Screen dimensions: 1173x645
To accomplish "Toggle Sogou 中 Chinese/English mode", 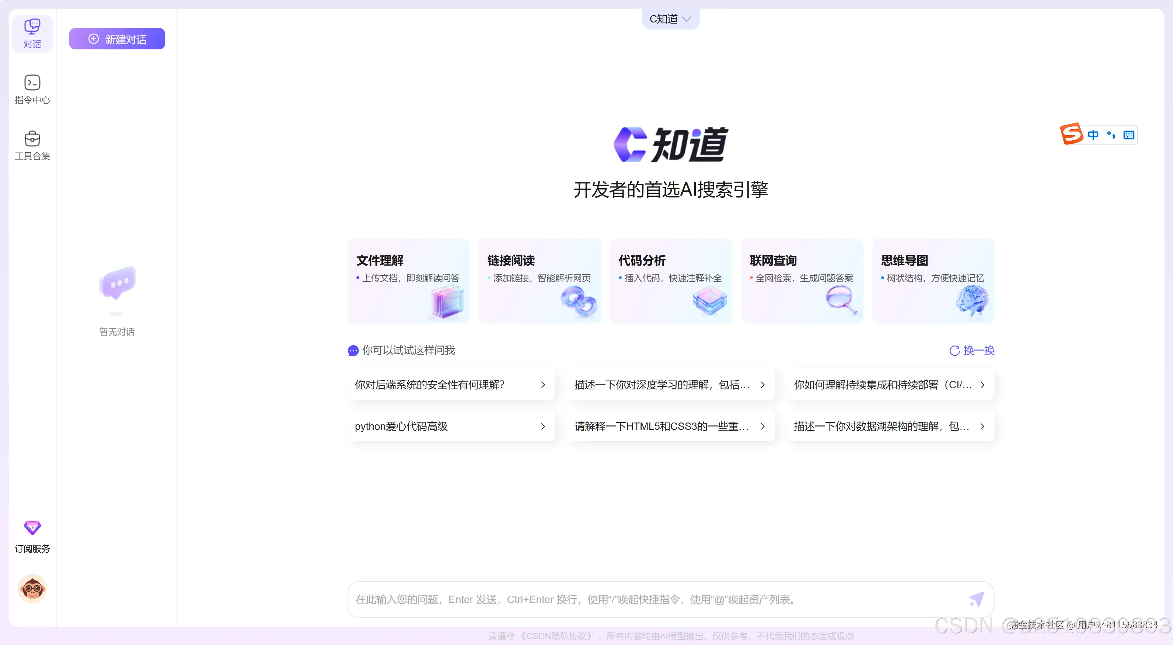I will (x=1093, y=135).
